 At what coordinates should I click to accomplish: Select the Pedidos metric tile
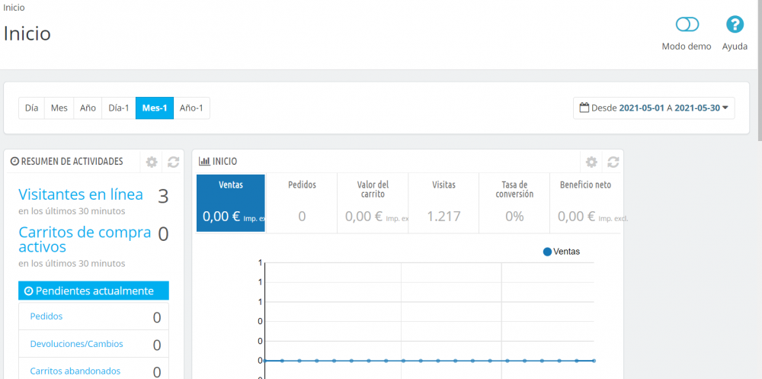[302, 203]
